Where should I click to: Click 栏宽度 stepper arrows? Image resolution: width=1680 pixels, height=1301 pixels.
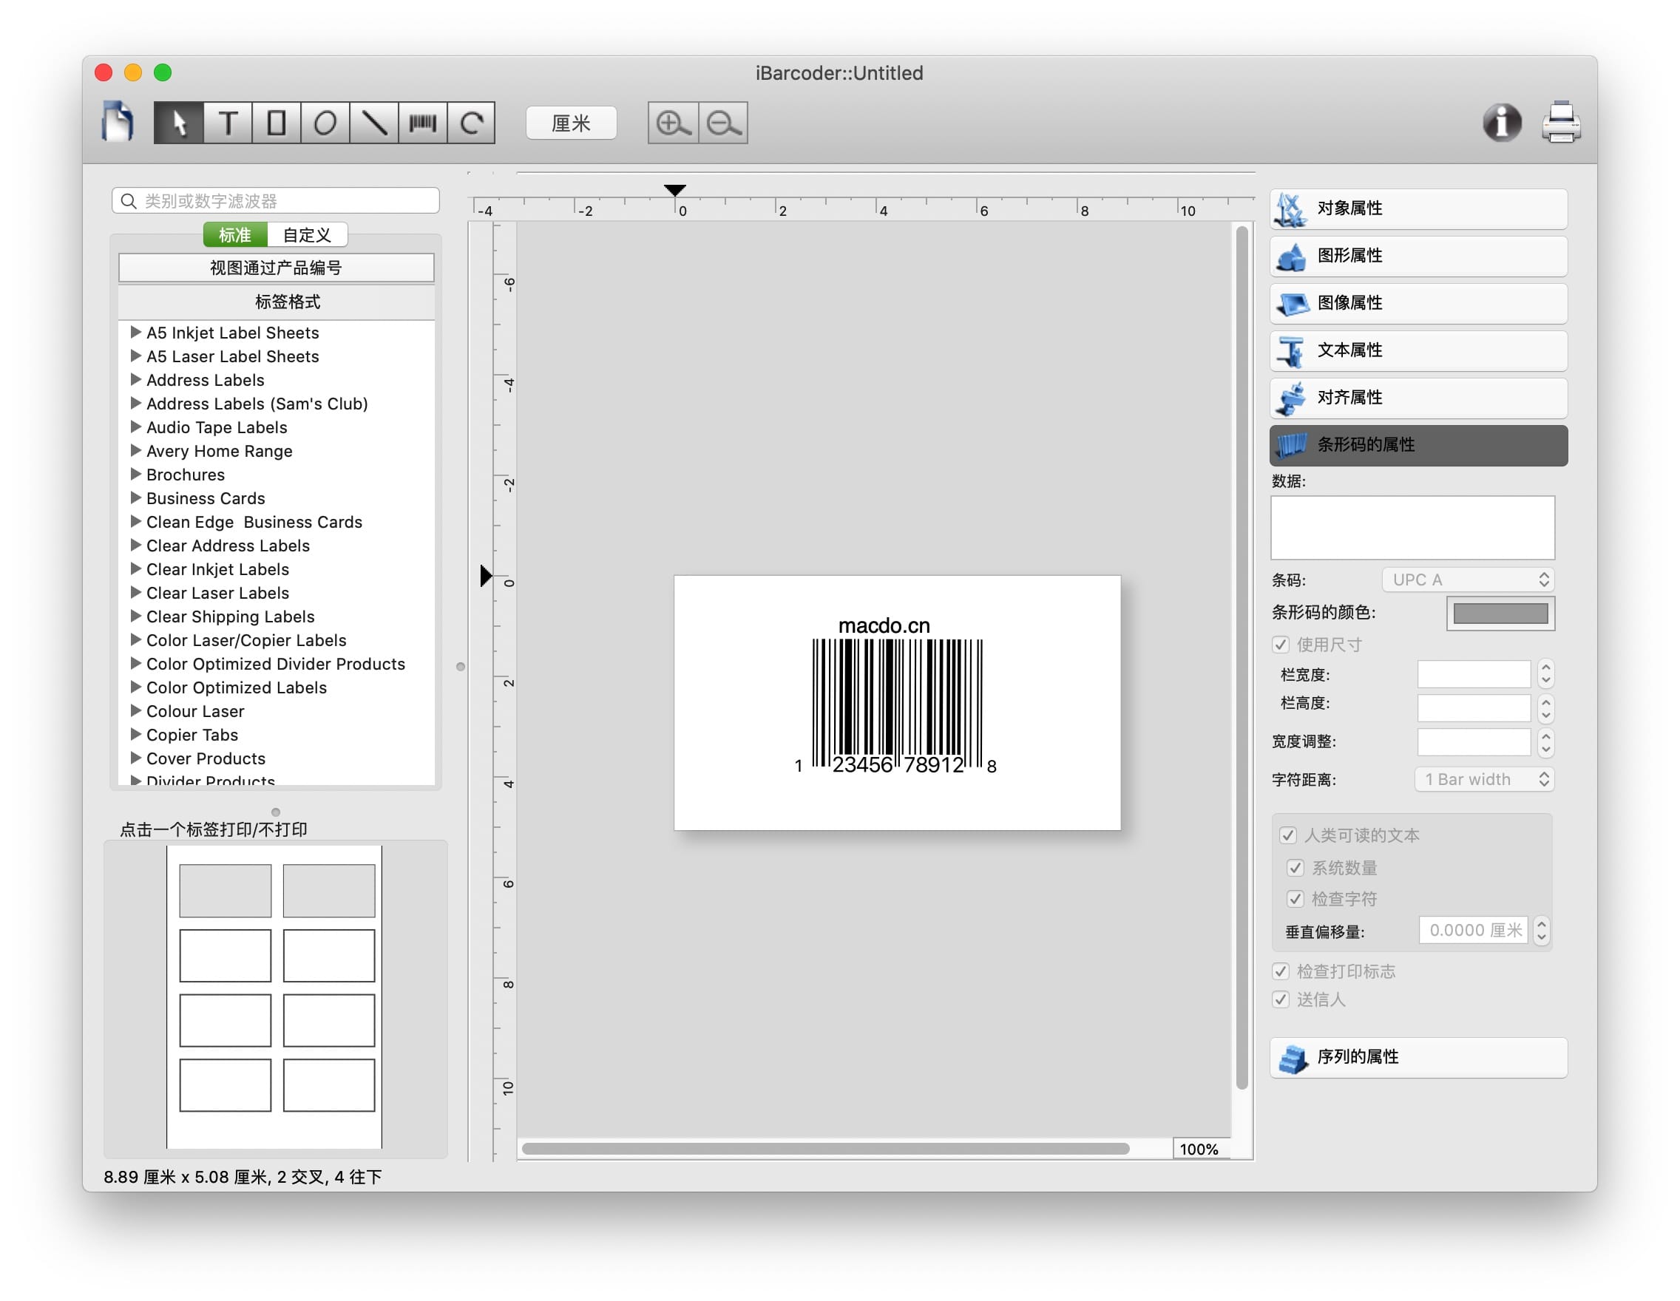point(1545,674)
